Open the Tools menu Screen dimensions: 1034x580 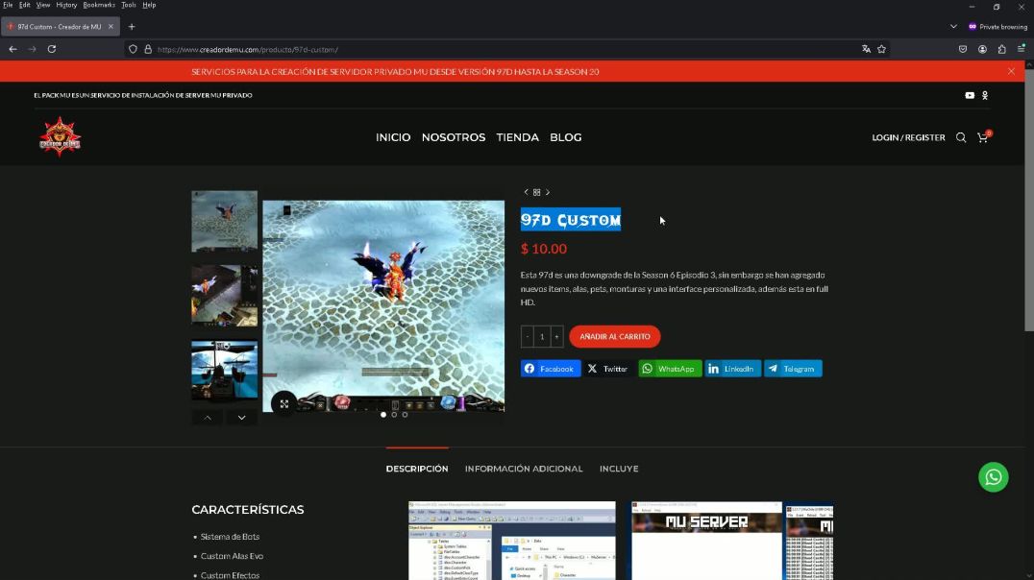[129, 5]
